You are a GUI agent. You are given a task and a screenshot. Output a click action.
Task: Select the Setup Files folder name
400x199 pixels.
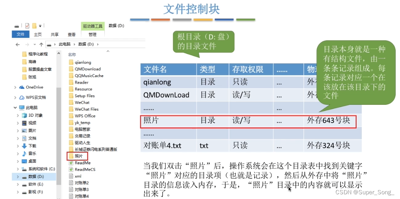pyautogui.click(x=85, y=96)
